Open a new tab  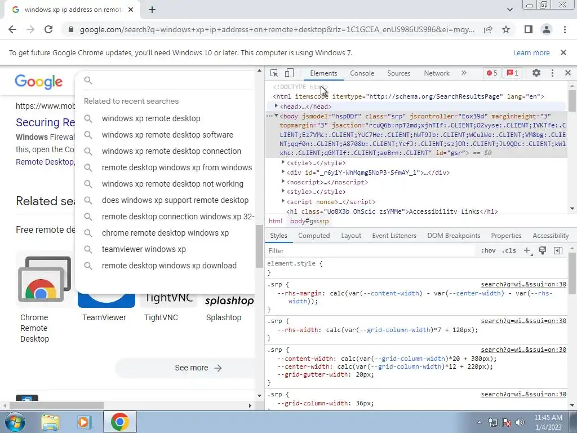coord(152,10)
